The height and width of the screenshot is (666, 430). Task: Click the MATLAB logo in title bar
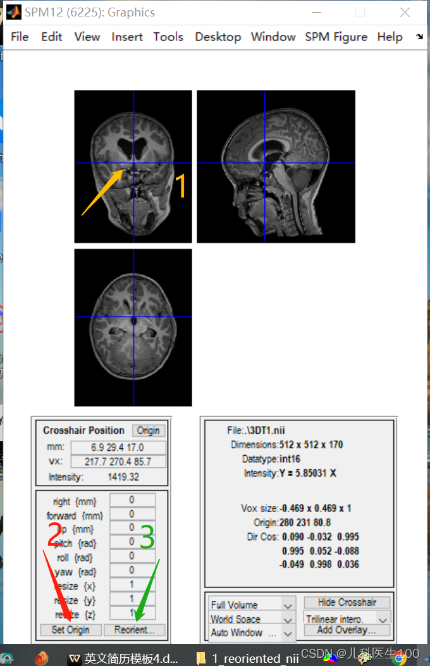13,12
